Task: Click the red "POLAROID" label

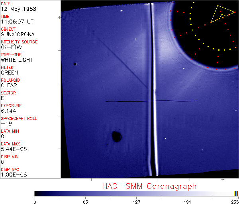Action: [10, 80]
